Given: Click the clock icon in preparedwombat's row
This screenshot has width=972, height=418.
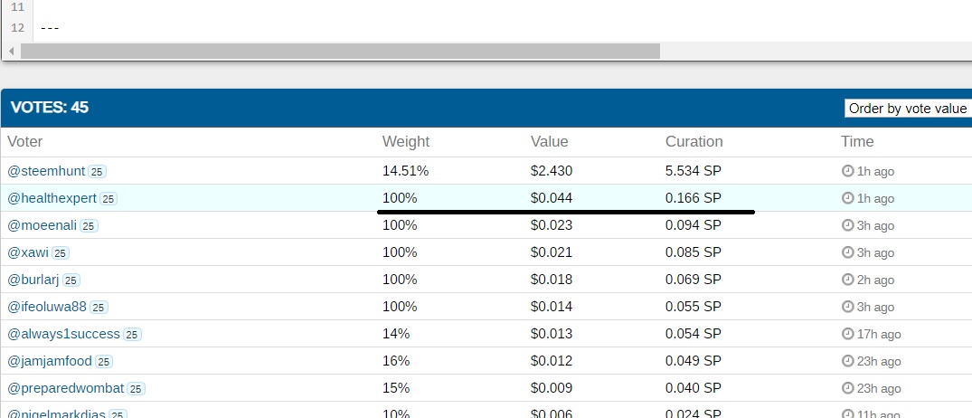Looking at the screenshot, I should point(847,388).
